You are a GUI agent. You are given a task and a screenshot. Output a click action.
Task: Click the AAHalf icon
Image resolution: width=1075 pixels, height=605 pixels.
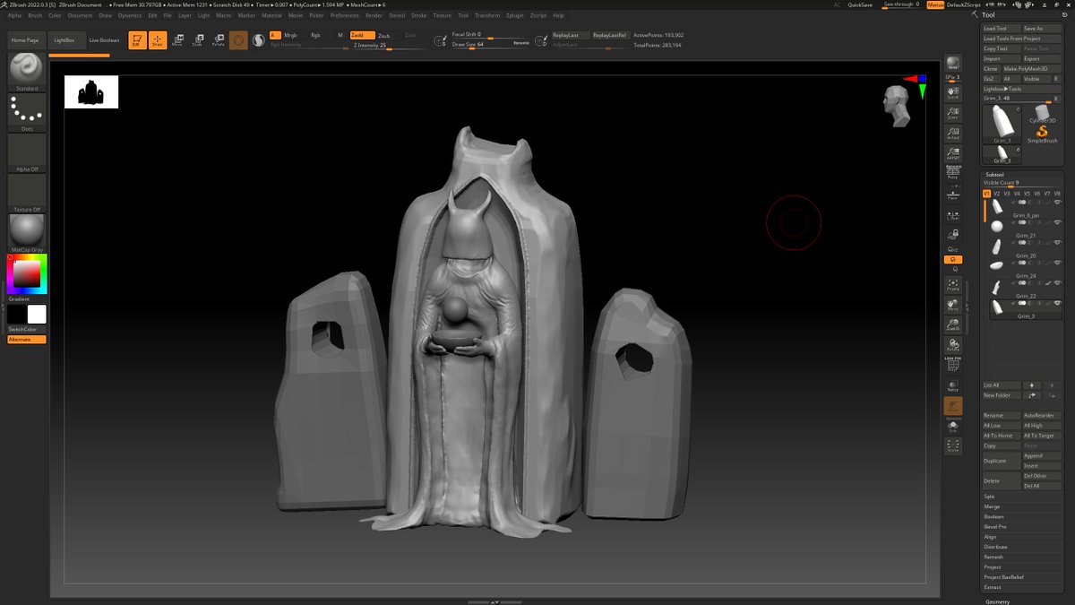(x=953, y=153)
